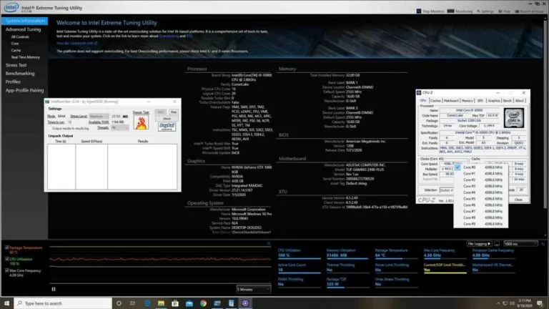The image size is (549, 309).
Task: Open Real Time Memory under Advanced Tuning
Action: [25, 57]
